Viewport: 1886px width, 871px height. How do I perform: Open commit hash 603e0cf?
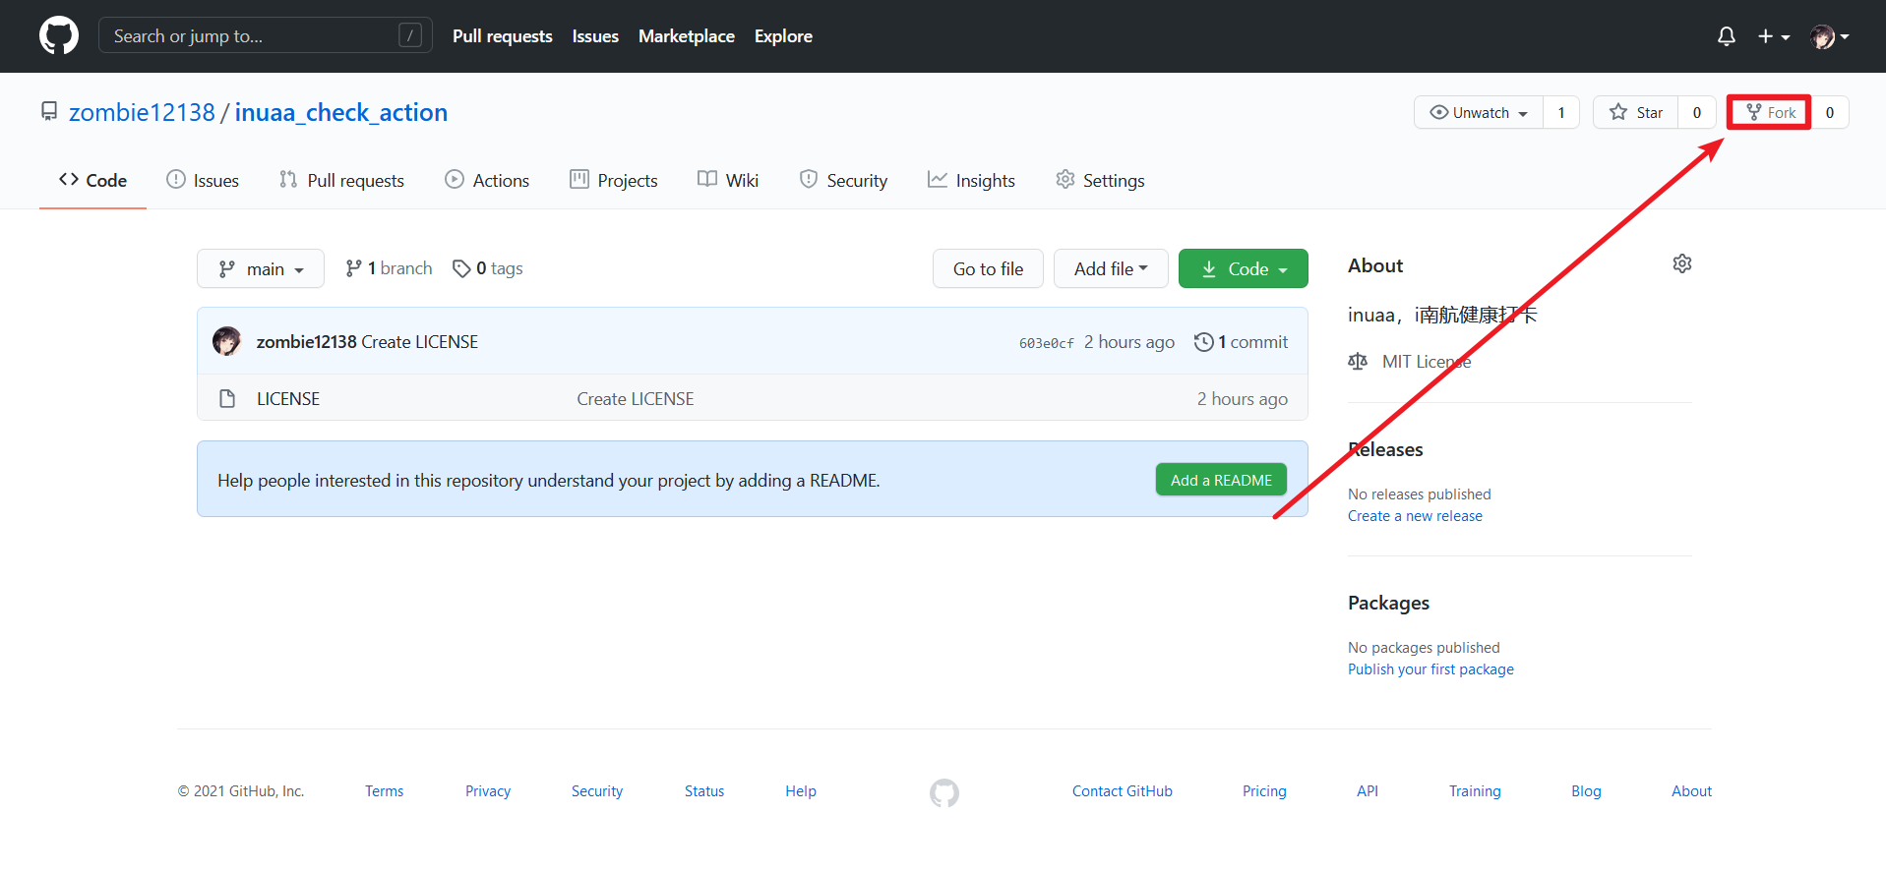pyautogui.click(x=1046, y=343)
